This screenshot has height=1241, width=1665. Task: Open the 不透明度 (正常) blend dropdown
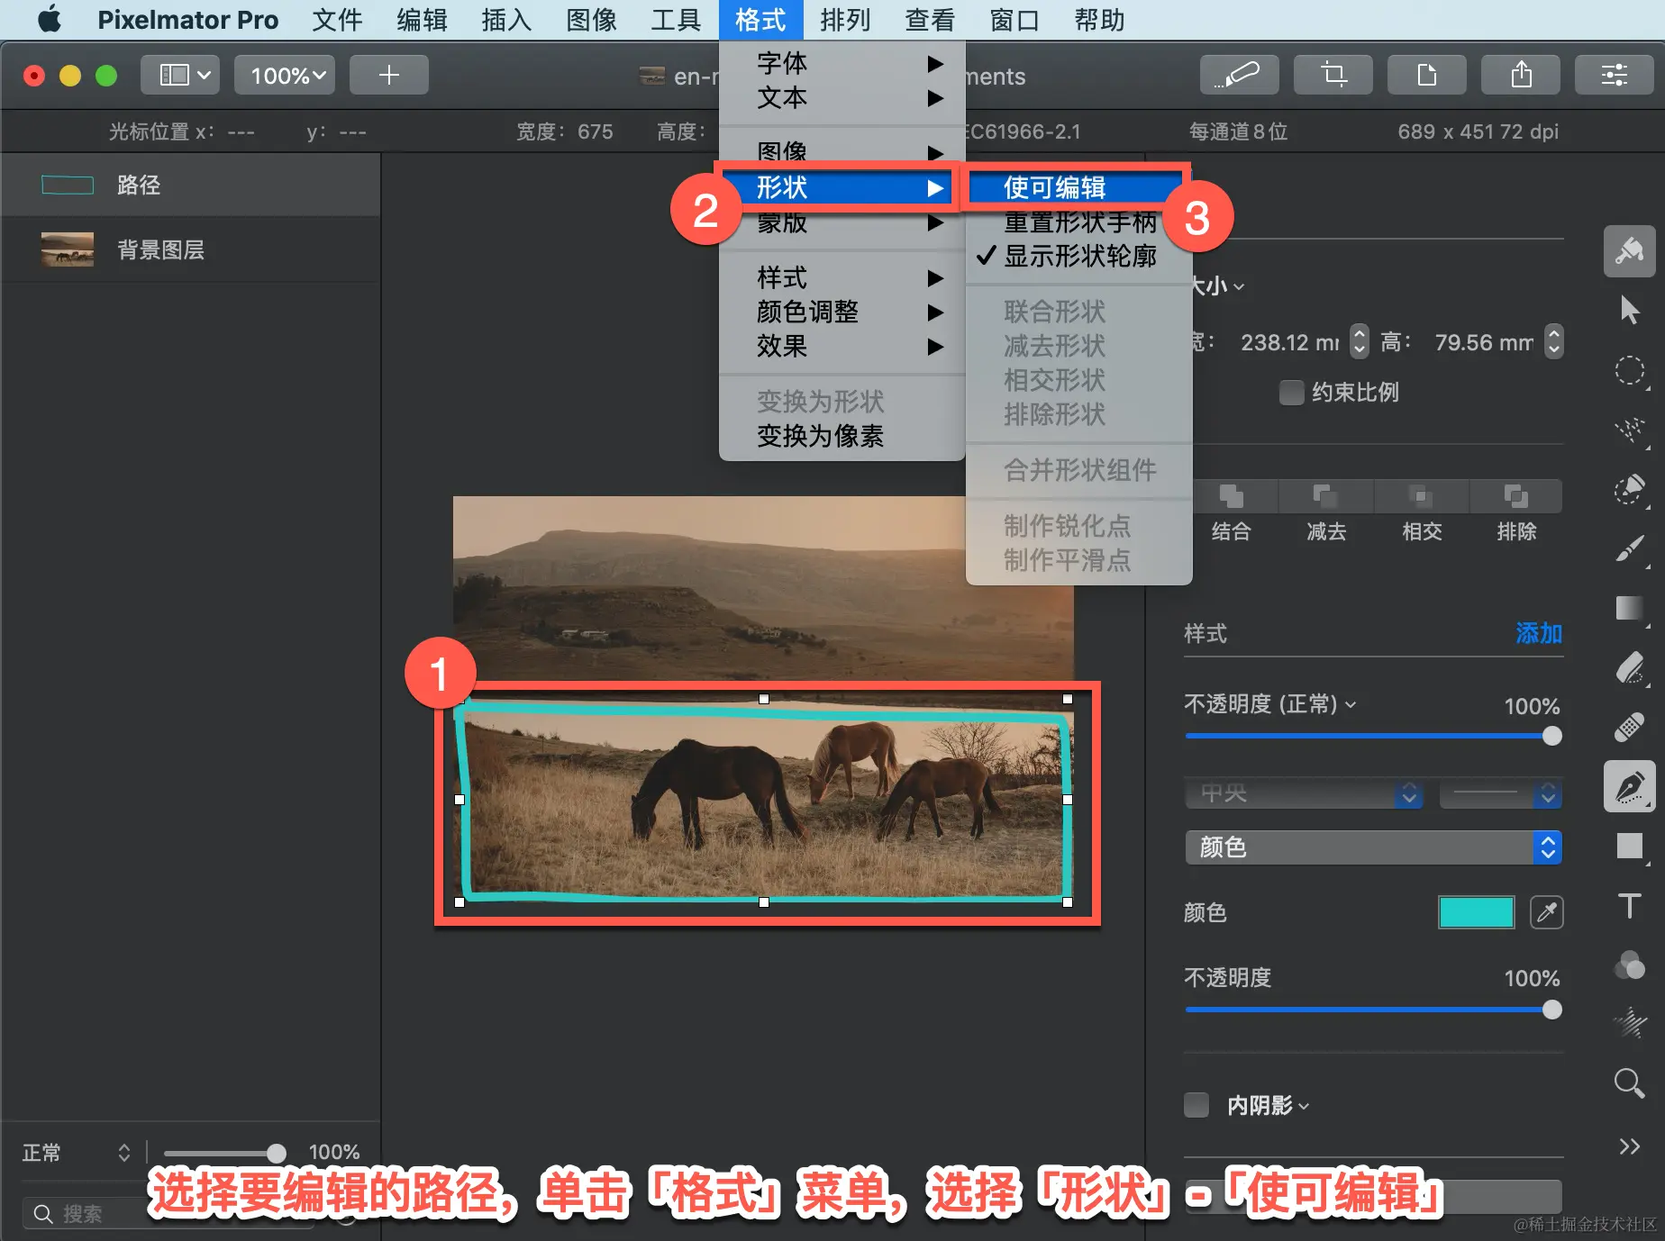(x=1270, y=704)
